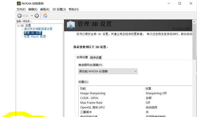Click 功能 column header
Image resolution: width=197 pixels, height=117 pixels.
(83, 88)
